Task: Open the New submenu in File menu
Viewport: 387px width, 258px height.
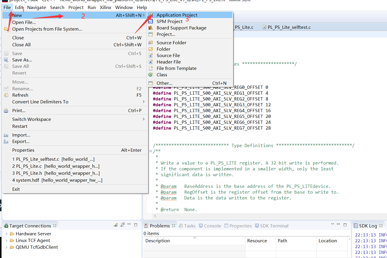Action: tap(75, 15)
